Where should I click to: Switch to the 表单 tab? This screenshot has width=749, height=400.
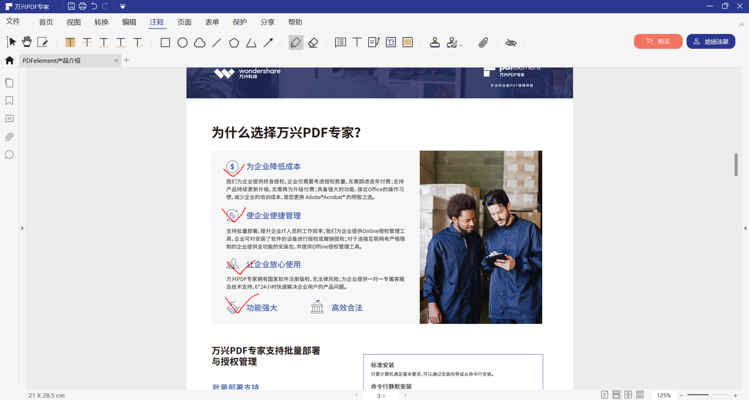click(212, 22)
